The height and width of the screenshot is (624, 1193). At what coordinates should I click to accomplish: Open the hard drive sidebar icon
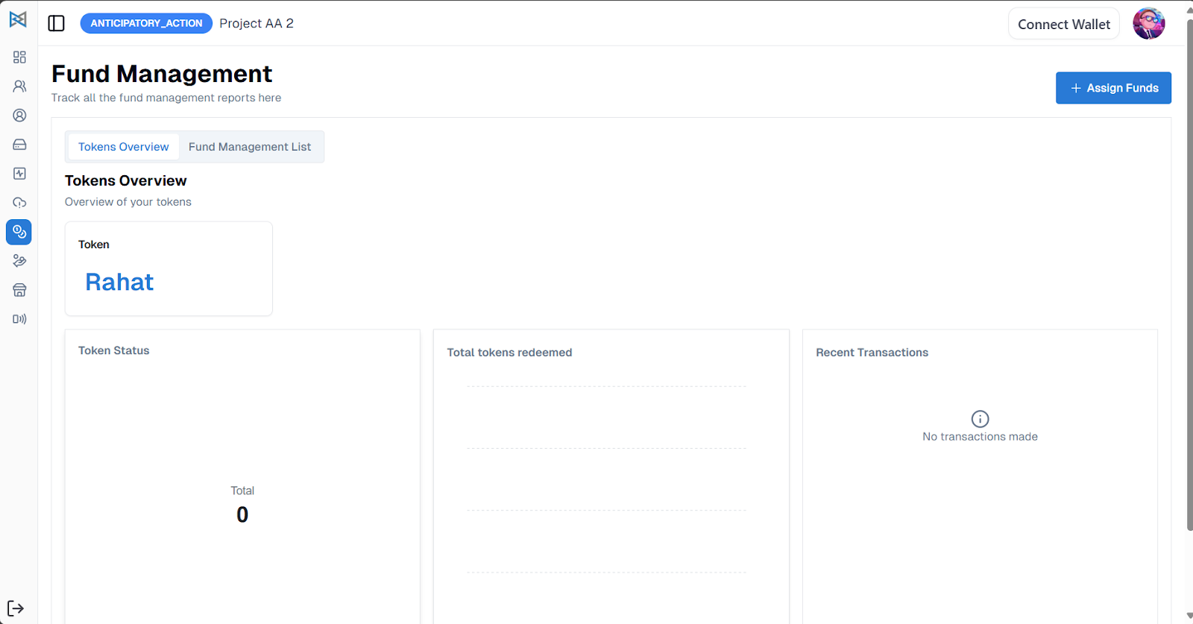click(x=19, y=145)
